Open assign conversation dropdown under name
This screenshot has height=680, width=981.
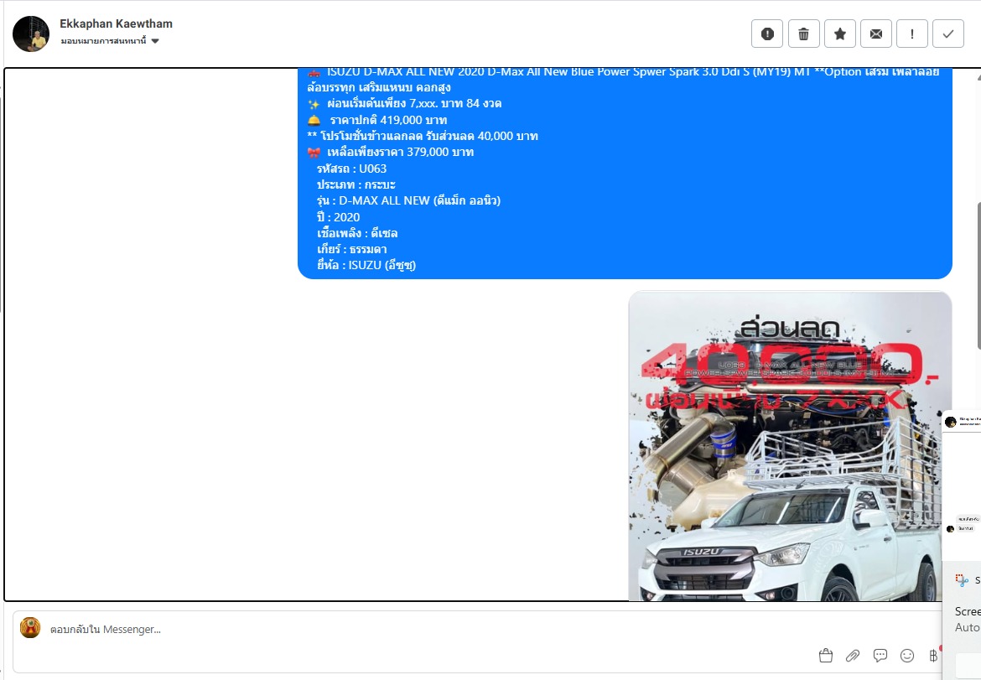pos(110,41)
